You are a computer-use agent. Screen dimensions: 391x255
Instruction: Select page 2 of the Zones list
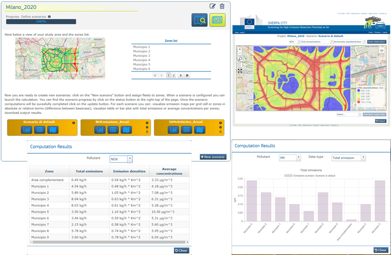point(174,76)
